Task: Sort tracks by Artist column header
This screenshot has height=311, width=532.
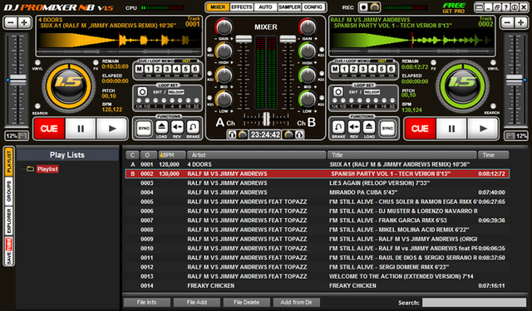Action: point(257,155)
